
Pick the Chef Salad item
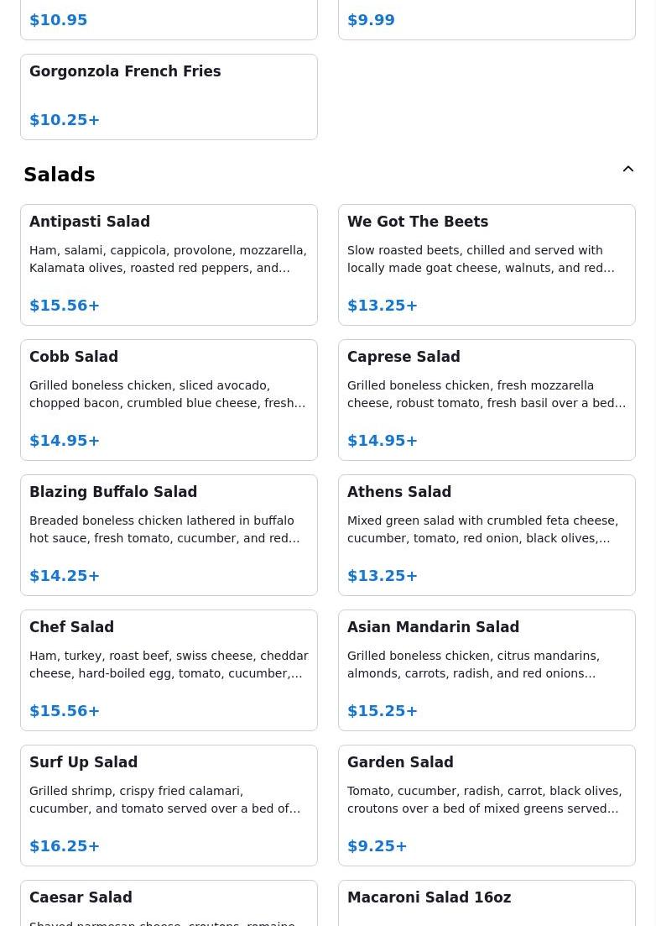coord(169,670)
